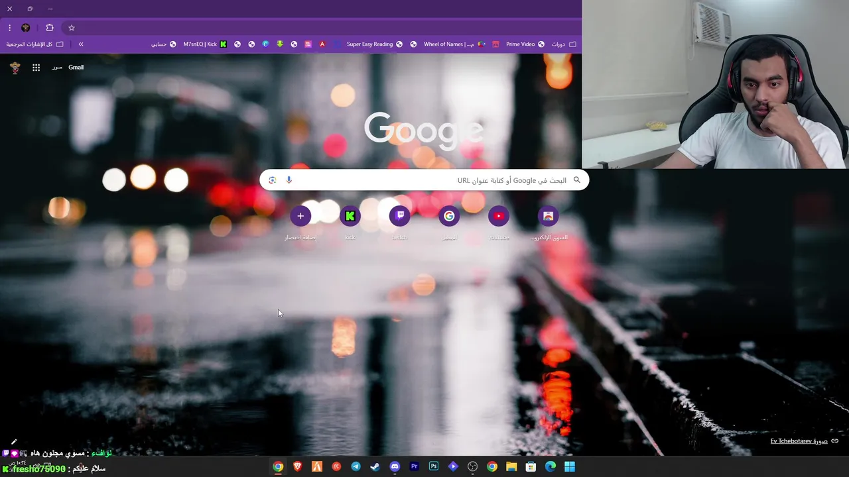Customize Chrome with the pencil icon
This screenshot has height=477, width=849.
14,441
